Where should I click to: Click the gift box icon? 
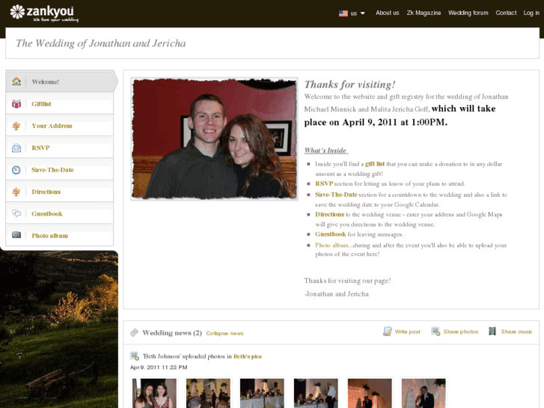(16, 103)
